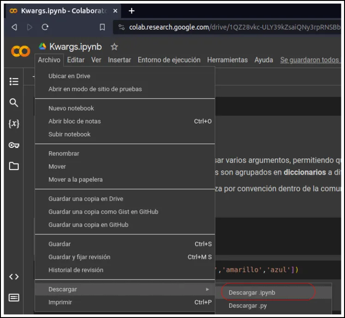
Task: Select Mover a la papelera
Action: (x=125, y=179)
